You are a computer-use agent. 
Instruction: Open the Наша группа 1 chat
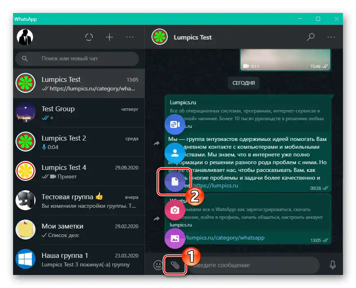click(79, 259)
